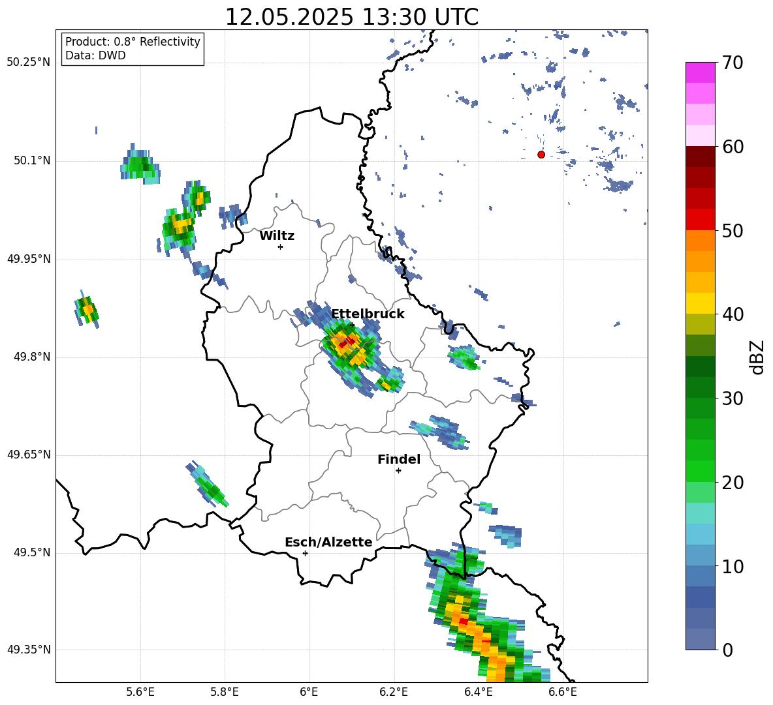Click the Ettelbruck city label

click(x=368, y=314)
